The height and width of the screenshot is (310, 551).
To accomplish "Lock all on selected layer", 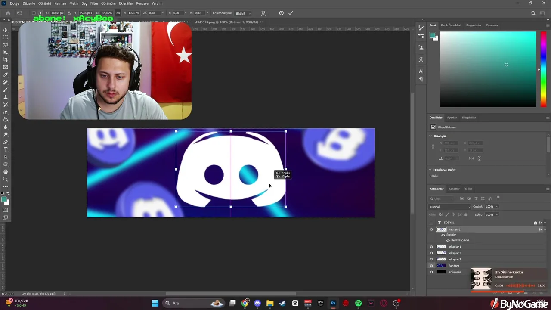I will [466, 214].
